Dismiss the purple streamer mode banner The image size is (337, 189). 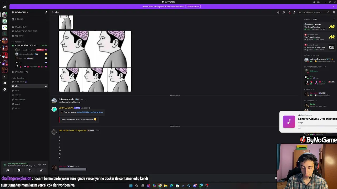click(x=334, y=7)
